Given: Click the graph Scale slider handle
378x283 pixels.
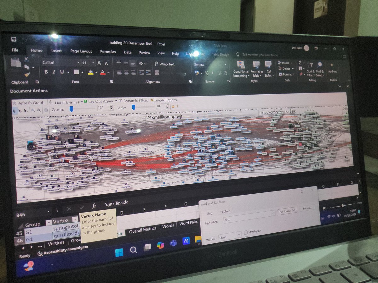Looking at the screenshot, I should [134, 107].
